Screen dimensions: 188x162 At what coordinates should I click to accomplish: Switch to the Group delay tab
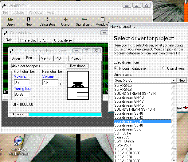pos(63,40)
